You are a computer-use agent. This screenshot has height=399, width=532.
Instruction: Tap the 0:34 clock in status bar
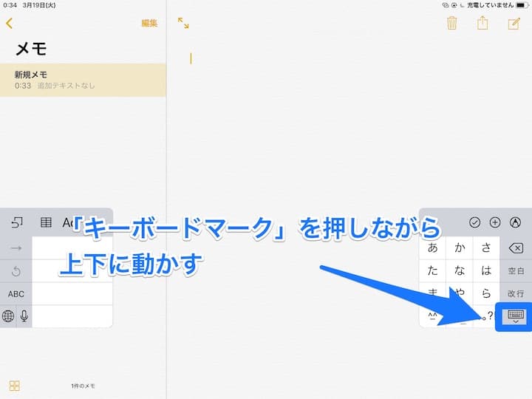(x=10, y=5)
